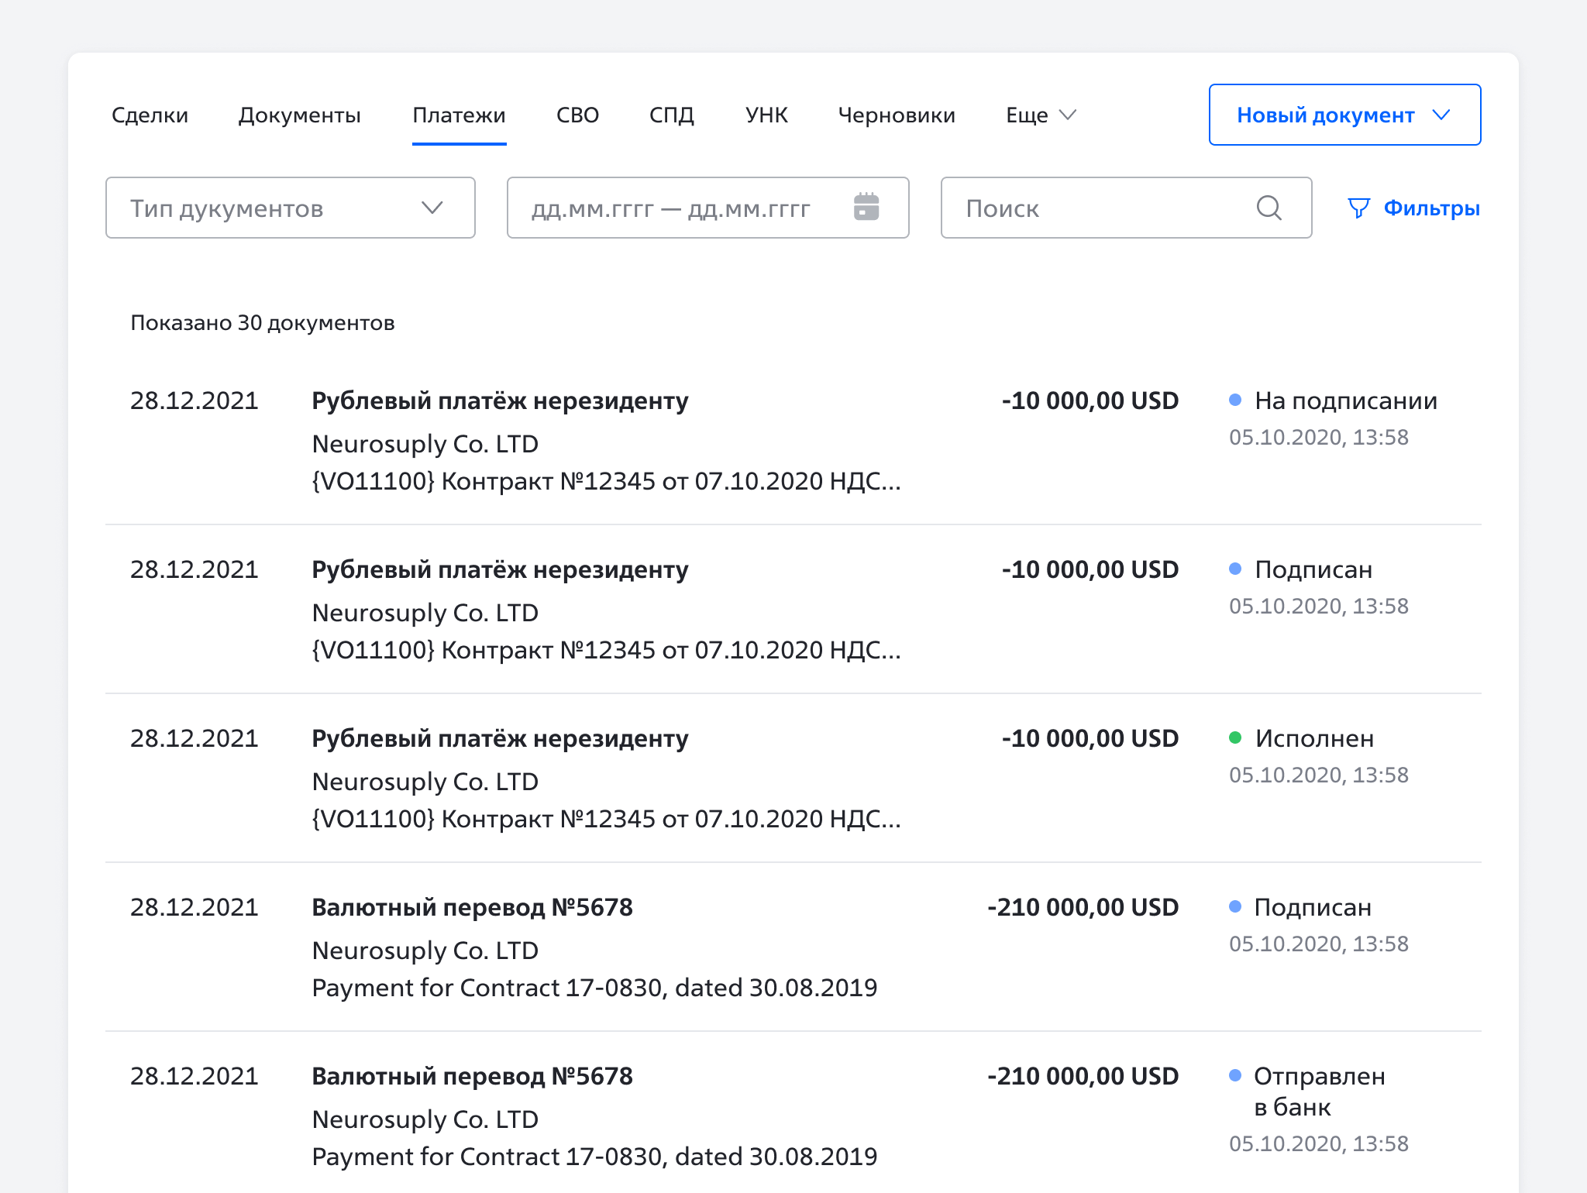
Task: Open Валютный перевод №5678 with Отправлен в банк status
Action: 472,1076
